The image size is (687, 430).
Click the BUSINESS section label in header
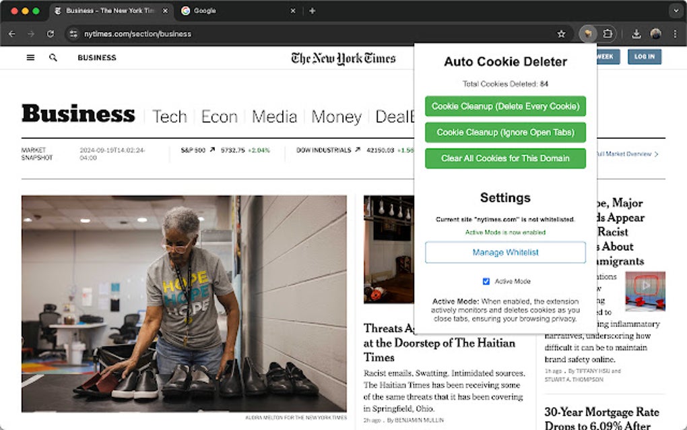tap(97, 57)
